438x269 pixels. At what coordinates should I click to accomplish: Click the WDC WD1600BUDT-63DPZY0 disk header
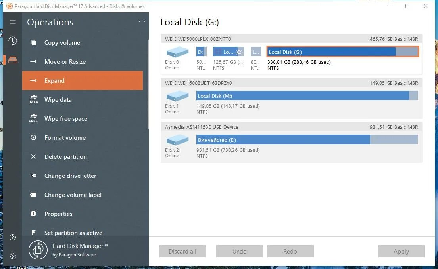pos(291,83)
